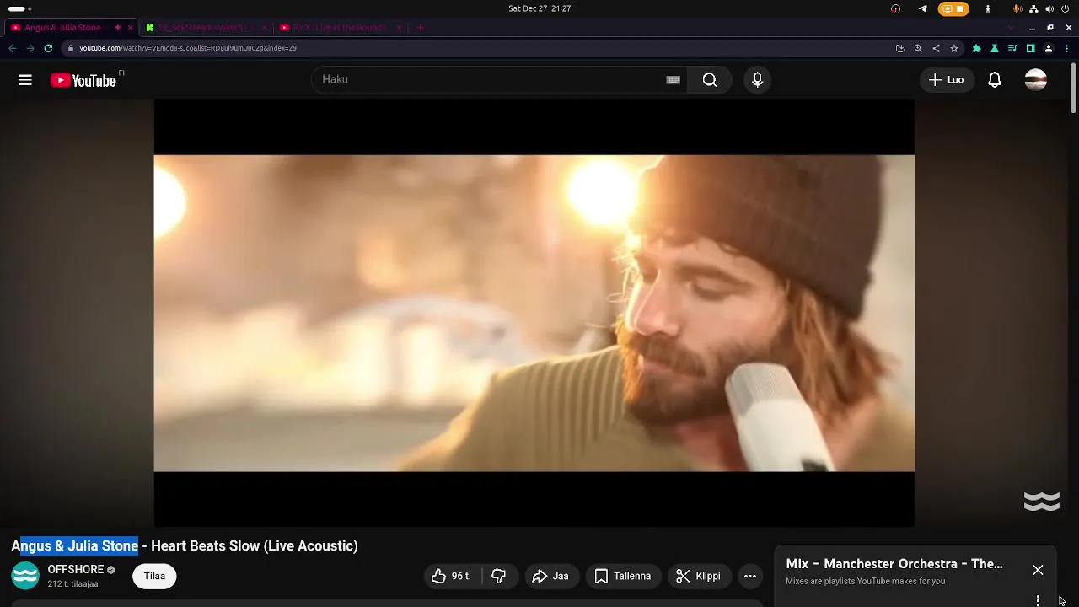The image size is (1079, 607).
Task: Toggle browser side panel
Action: [x=1030, y=48]
